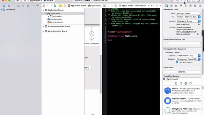This screenshot has width=204, height=115.
Task: Go back in the storyboard editor jump bar
Action: [47, 6]
